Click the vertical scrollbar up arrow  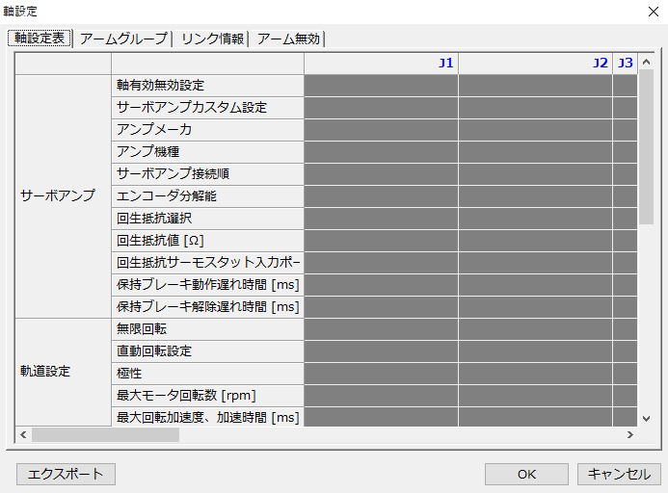point(647,62)
